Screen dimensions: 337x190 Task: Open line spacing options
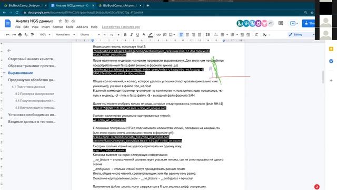[207, 35]
